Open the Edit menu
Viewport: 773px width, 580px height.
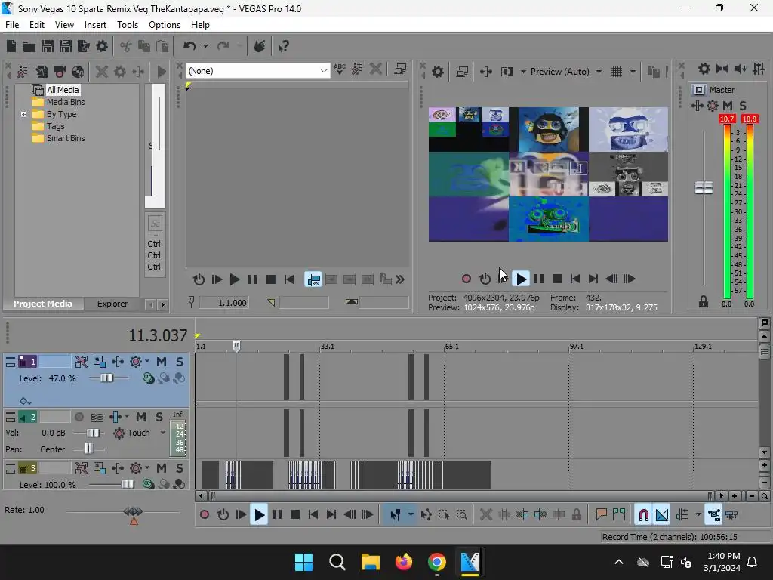36,25
